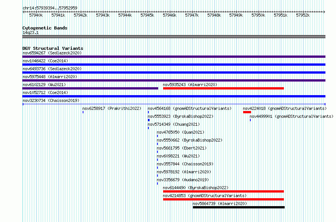This screenshot has width=336, height=222.
Task: Click the 57944k ruler tick label
Action: pos(125,15)
